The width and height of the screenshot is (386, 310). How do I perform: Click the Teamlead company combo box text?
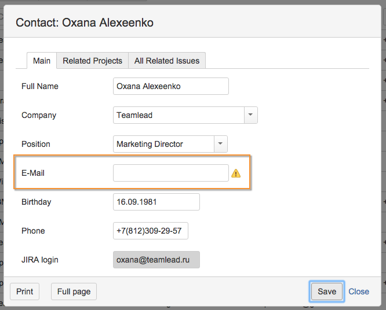coord(179,115)
